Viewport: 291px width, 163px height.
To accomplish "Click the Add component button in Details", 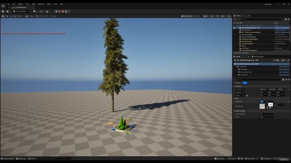I will click(x=276, y=60).
